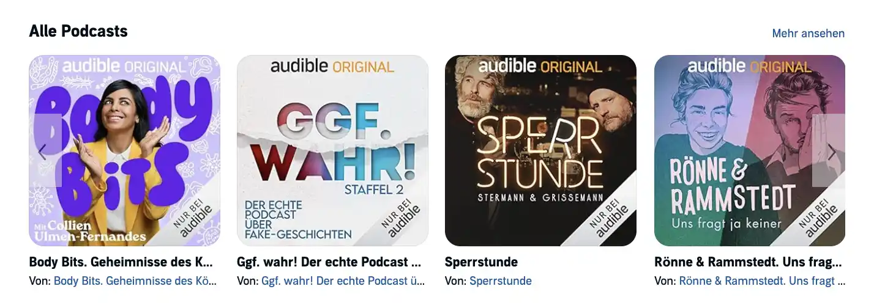874x308 pixels.
Task: Open the Ggf. wahr! Staffel 2 cover
Action: (x=332, y=150)
